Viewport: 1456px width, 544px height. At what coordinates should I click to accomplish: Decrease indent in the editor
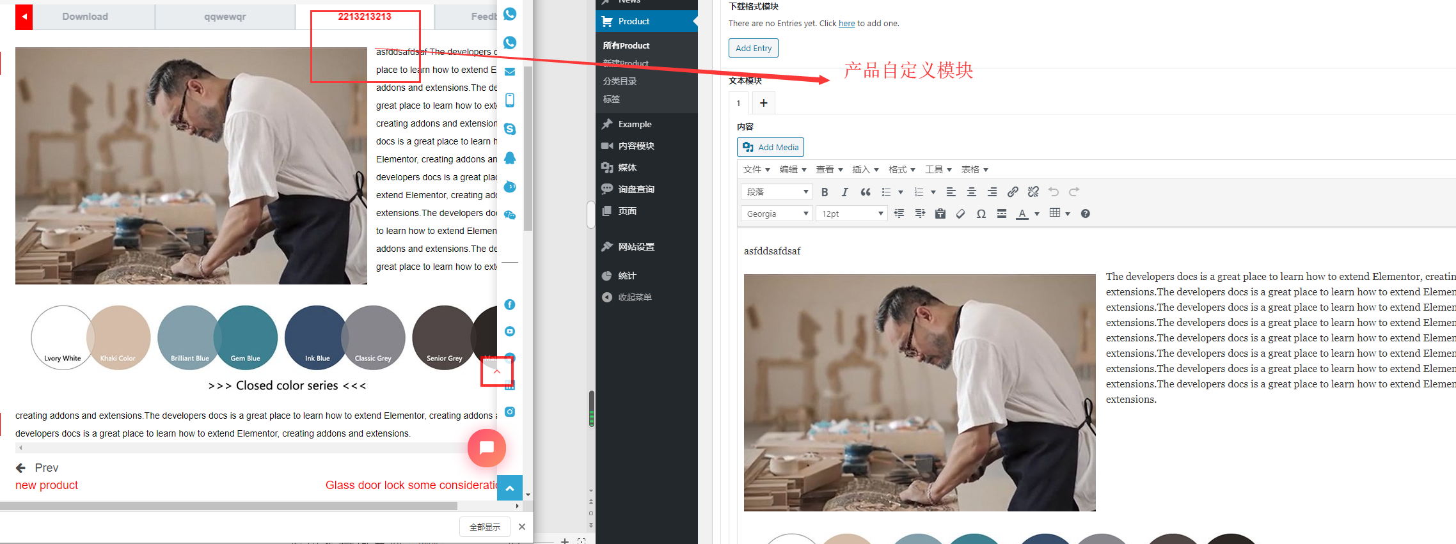click(899, 214)
